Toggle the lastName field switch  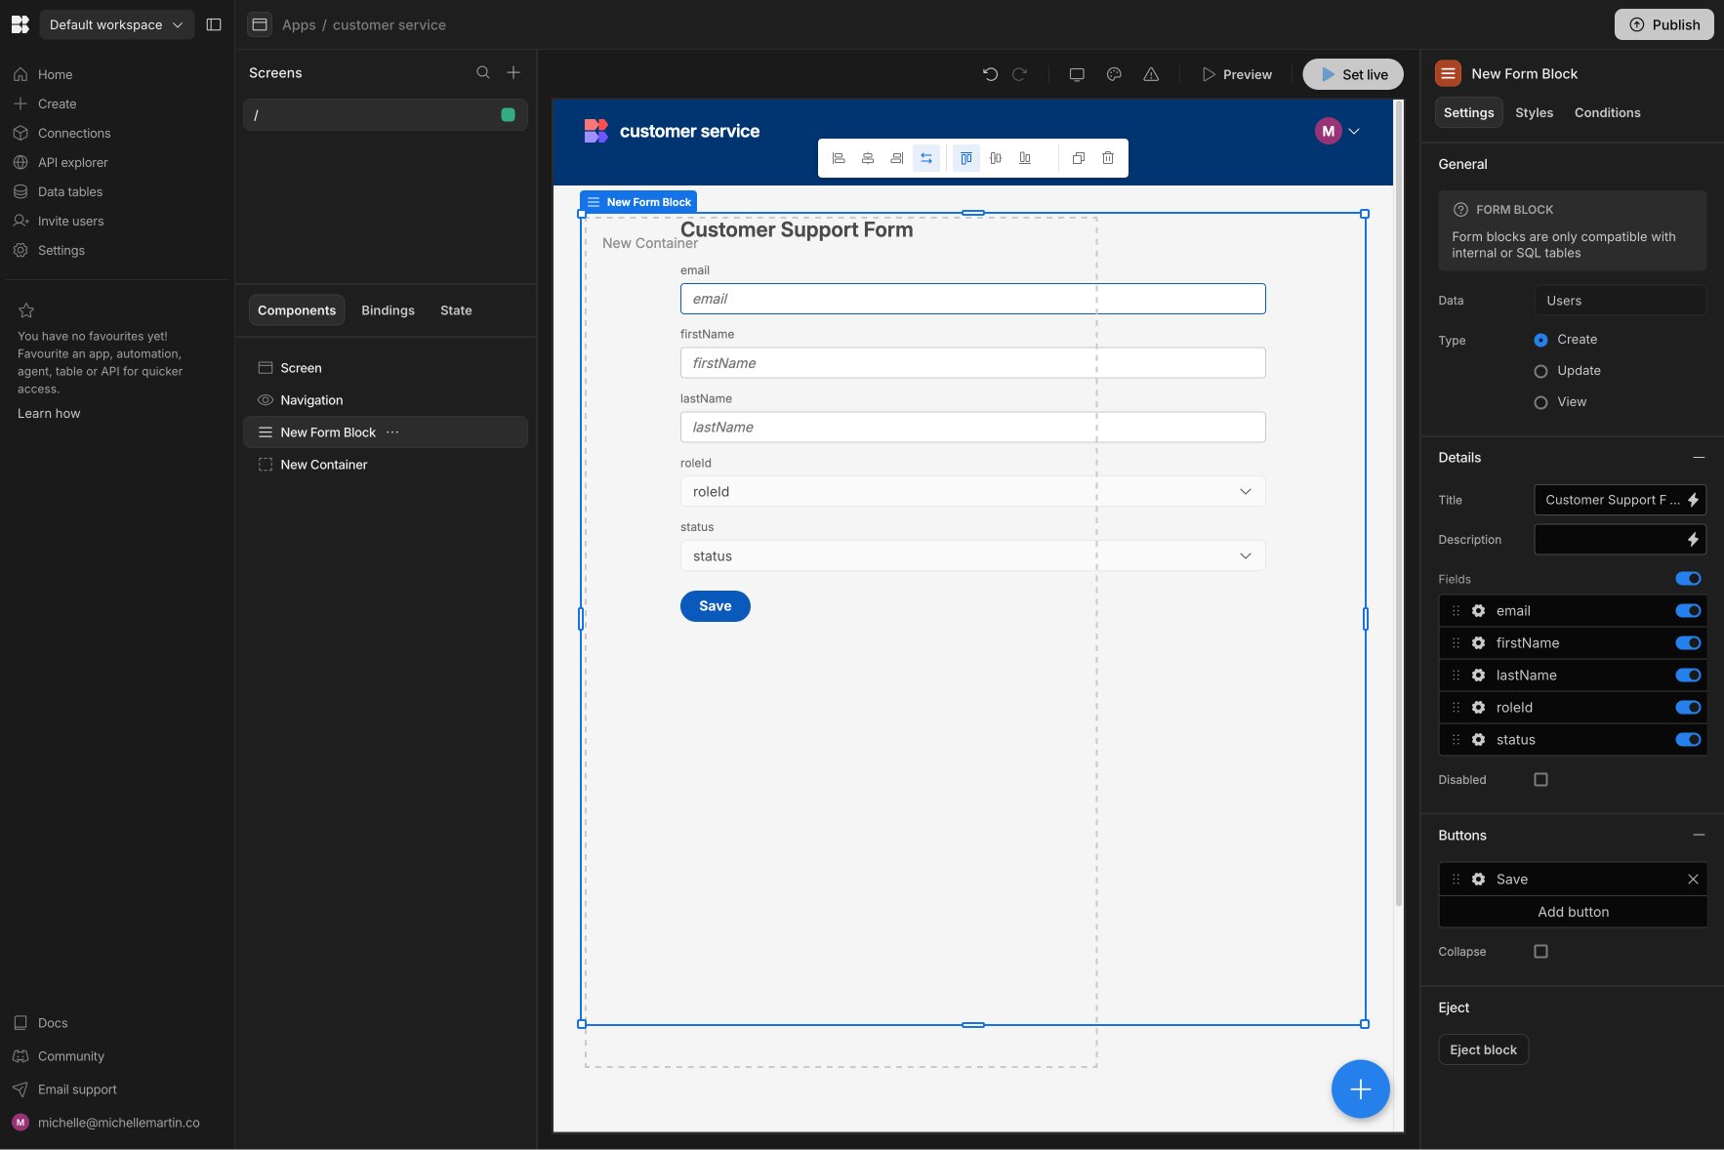click(x=1688, y=676)
